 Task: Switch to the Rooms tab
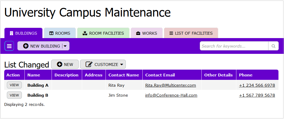click(x=60, y=33)
